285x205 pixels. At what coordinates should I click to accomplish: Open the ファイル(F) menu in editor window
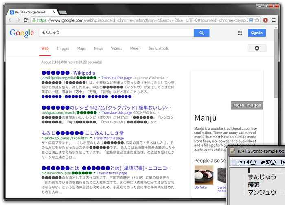246,162
